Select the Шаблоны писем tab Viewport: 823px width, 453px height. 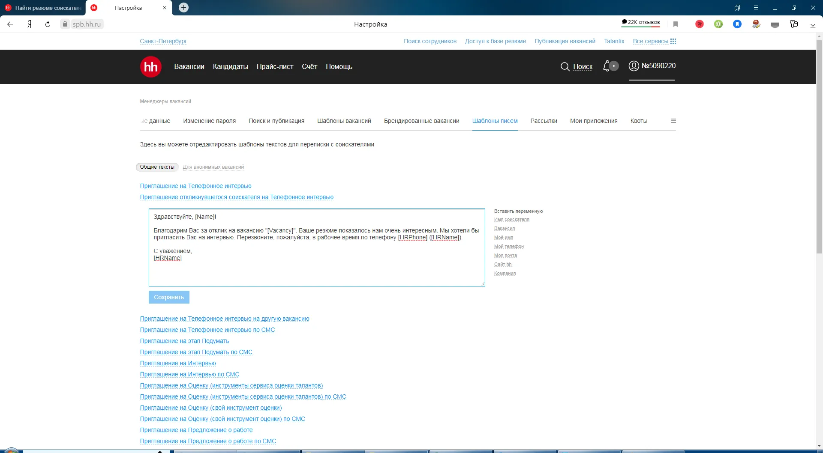495,121
